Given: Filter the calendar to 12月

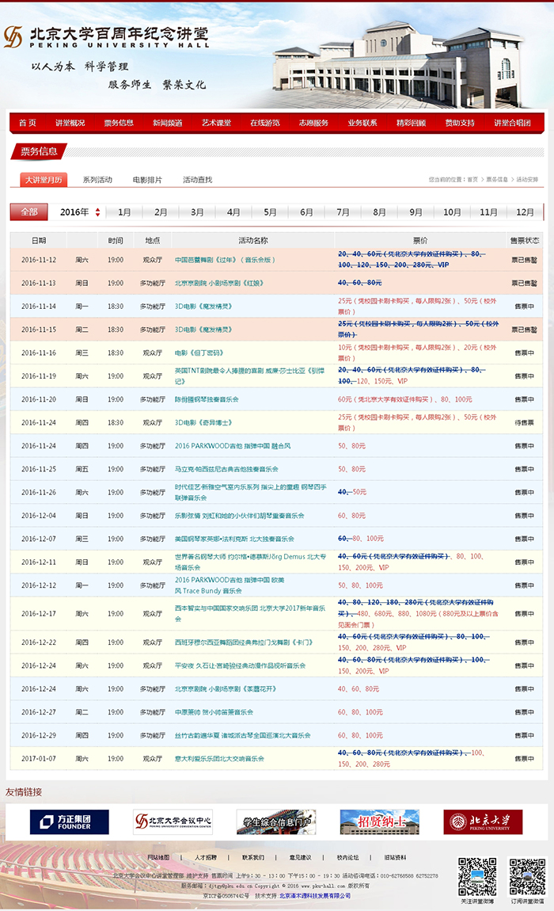Looking at the screenshot, I should tap(525, 212).
